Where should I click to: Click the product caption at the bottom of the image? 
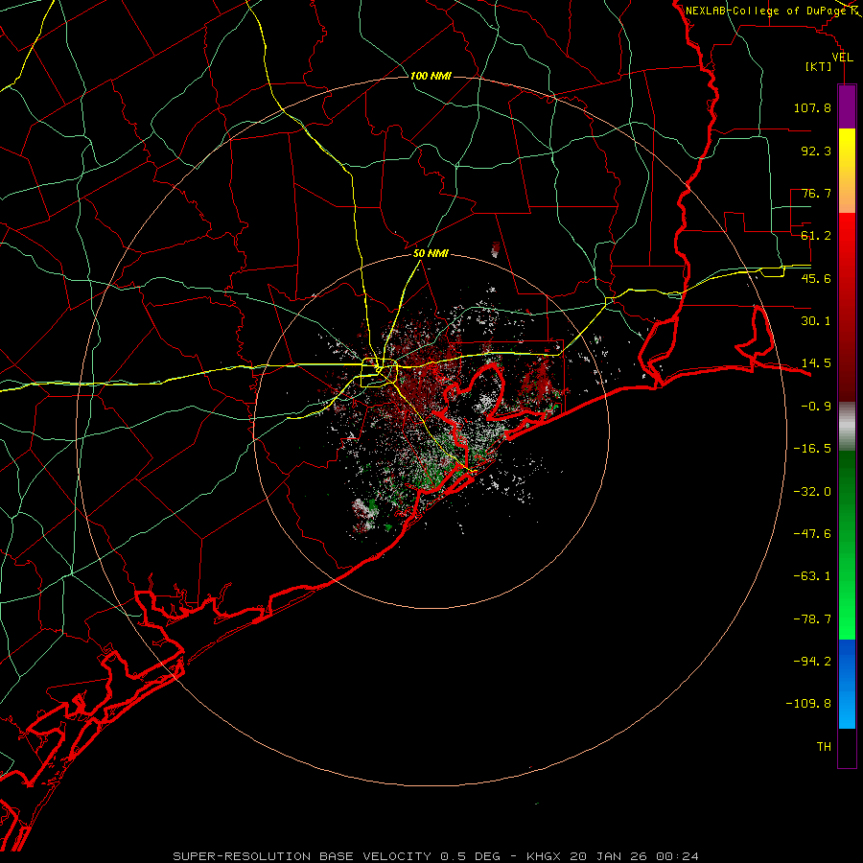(x=436, y=856)
